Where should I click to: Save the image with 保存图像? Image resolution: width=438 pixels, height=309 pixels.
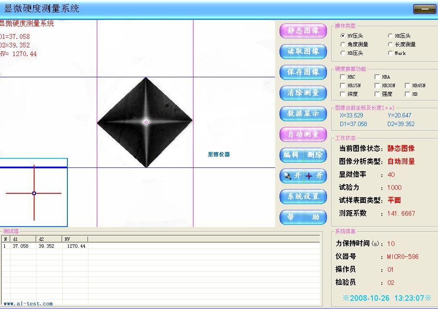[303, 72]
